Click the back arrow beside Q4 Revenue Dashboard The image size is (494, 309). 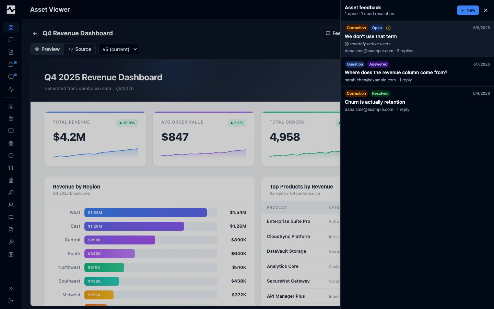pos(35,33)
